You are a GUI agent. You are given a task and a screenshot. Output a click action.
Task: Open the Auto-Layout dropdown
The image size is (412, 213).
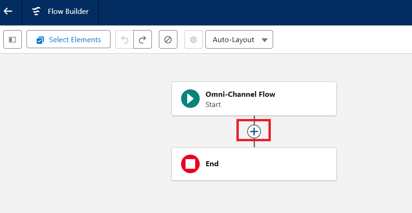(x=239, y=40)
